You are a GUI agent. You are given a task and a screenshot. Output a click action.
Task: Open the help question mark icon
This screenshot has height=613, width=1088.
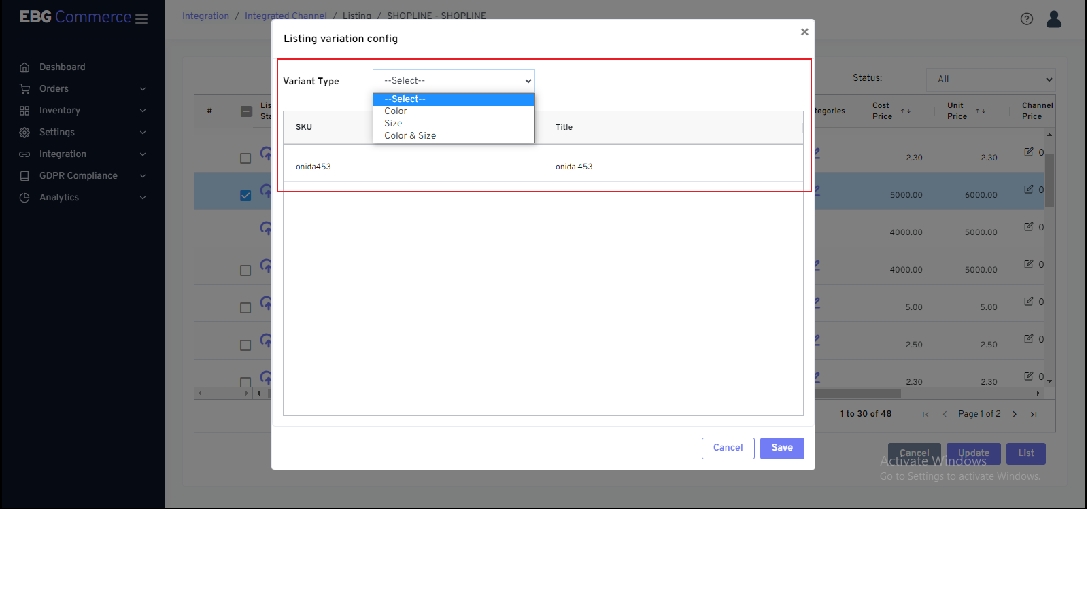[x=1026, y=19]
